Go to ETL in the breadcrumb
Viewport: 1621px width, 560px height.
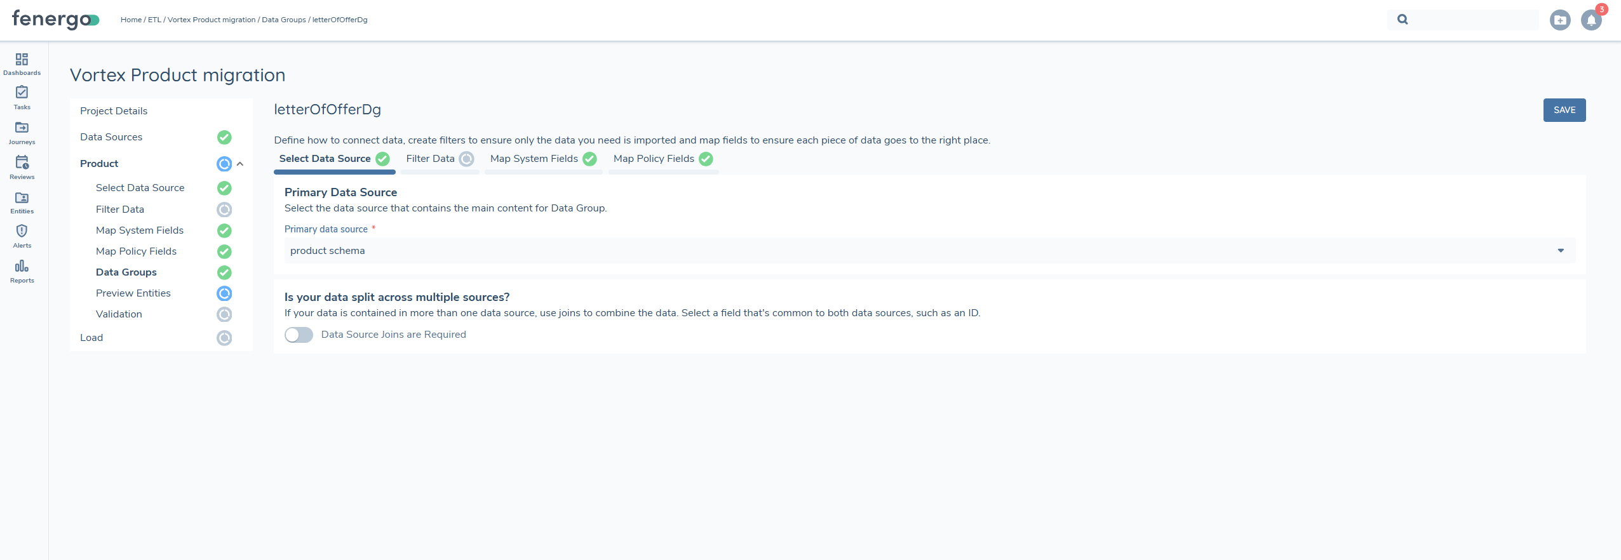154,20
